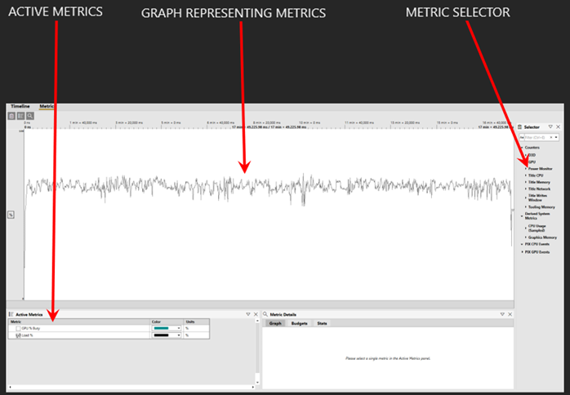Expand the Title Network node

click(x=526, y=189)
